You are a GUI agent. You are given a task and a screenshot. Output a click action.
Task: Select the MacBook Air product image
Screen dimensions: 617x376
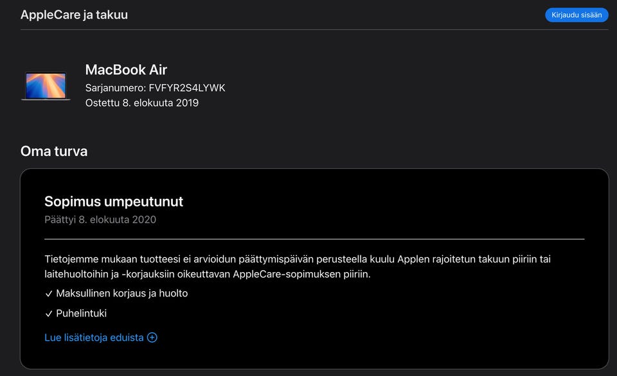[x=46, y=86]
